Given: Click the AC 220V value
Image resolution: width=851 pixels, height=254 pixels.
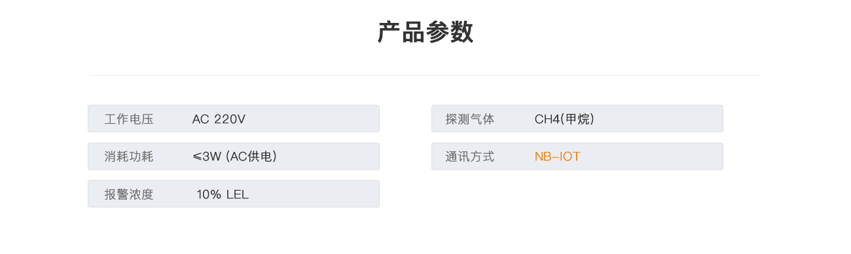Looking at the screenshot, I should coord(219,119).
